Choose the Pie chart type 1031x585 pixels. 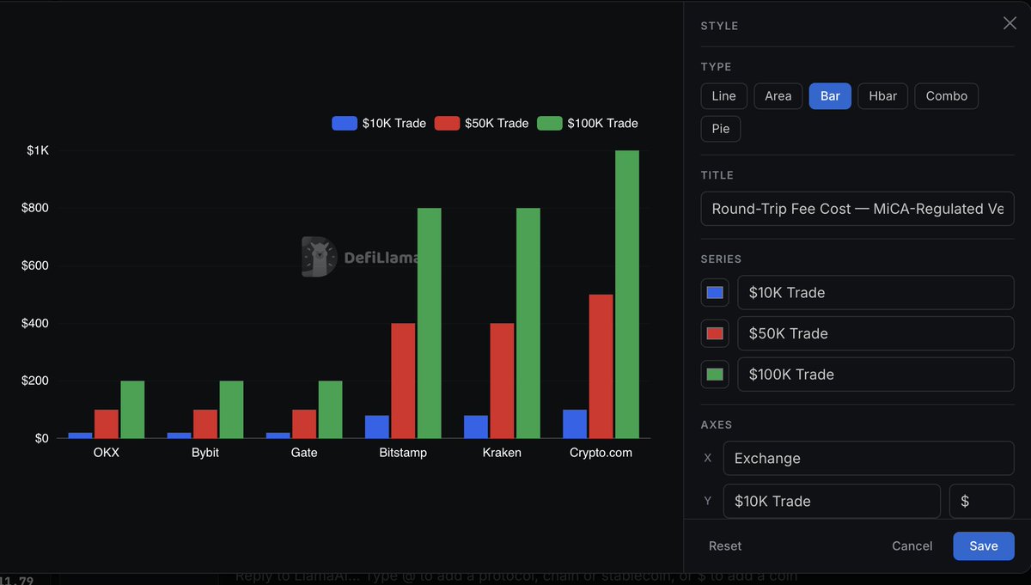point(721,129)
